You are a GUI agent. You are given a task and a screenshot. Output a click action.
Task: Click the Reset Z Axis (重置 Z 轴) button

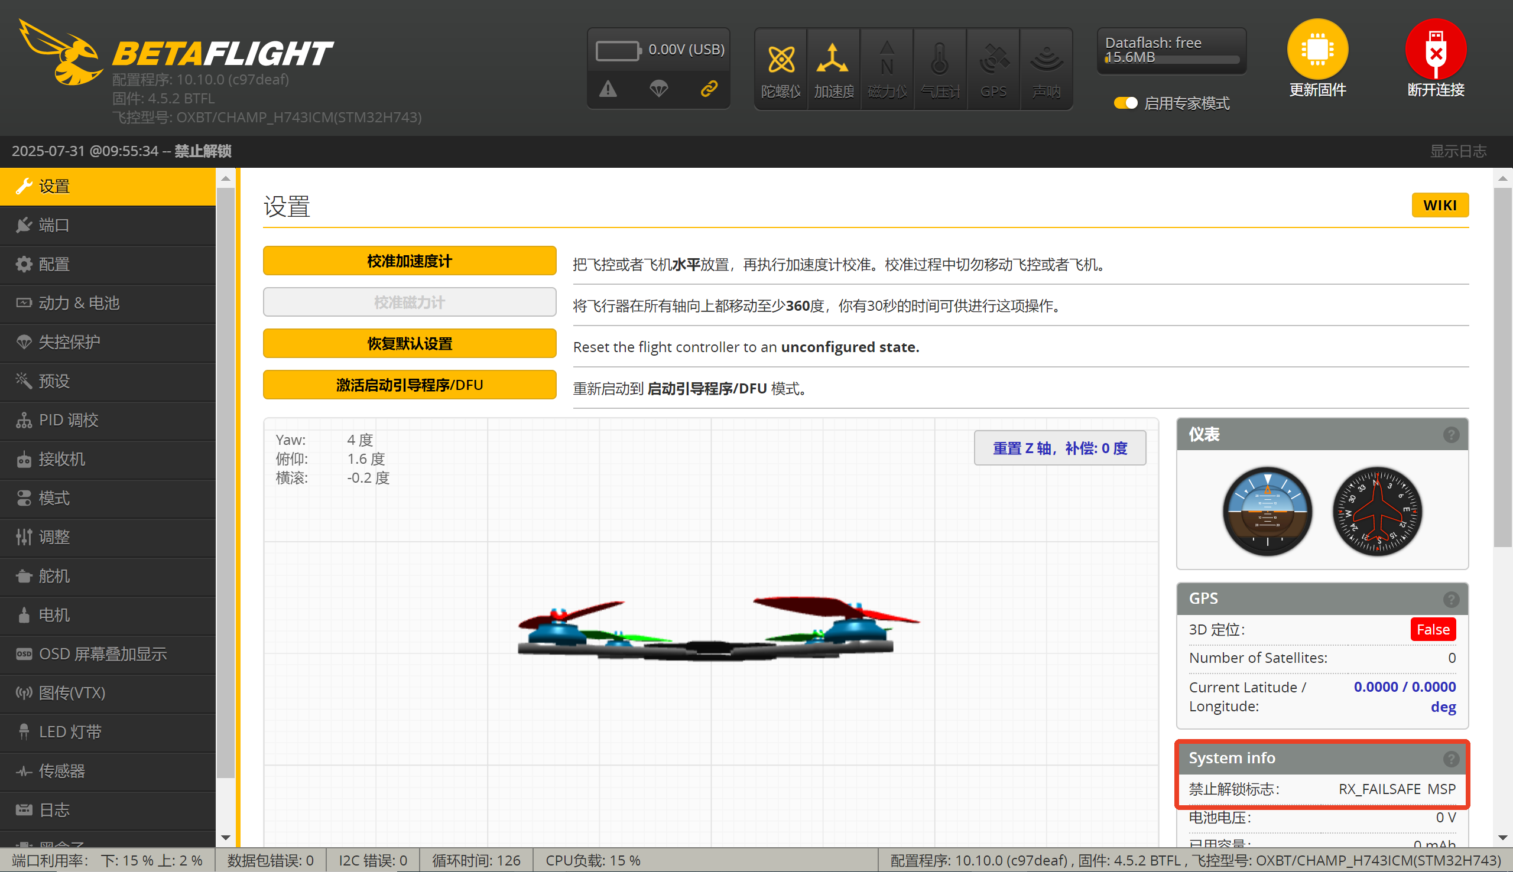[1060, 448]
